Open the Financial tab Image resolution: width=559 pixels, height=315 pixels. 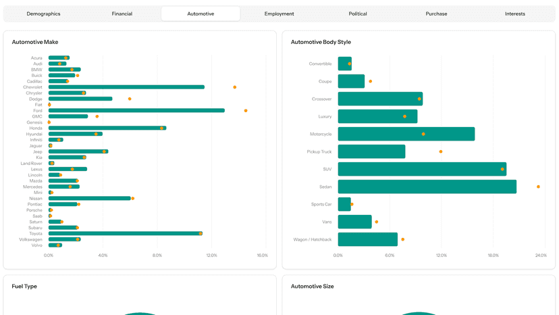pos(122,14)
